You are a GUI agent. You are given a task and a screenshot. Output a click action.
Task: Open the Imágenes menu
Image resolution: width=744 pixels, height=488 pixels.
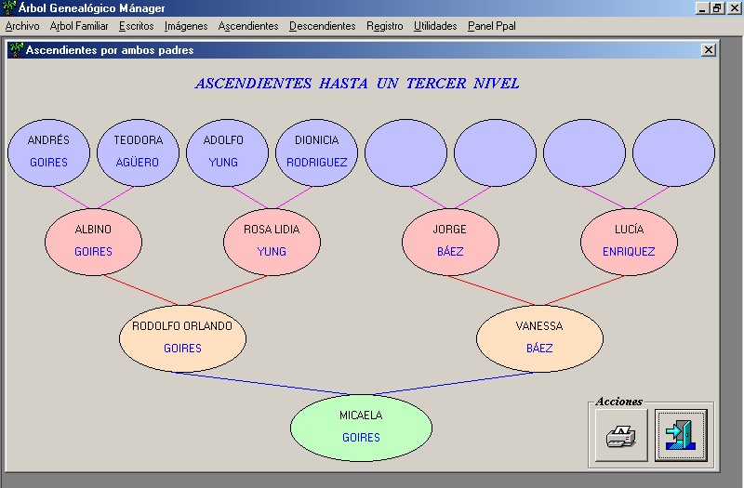click(x=186, y=26)
